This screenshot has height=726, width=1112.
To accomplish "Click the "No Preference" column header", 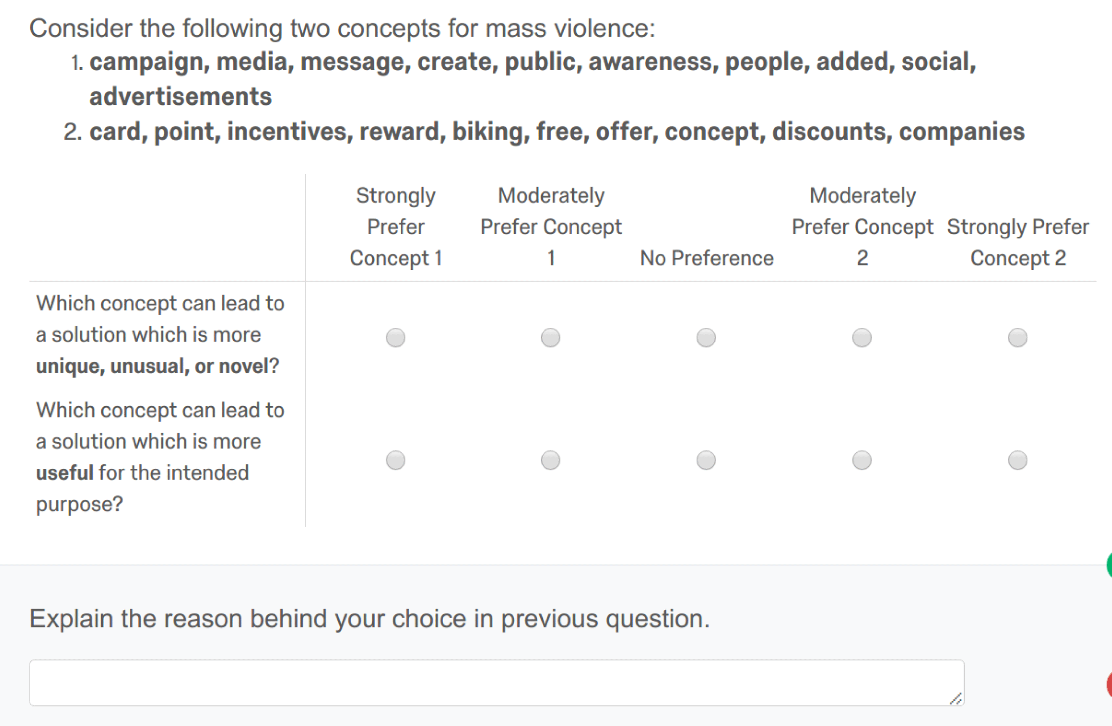I will click(707, 258).
